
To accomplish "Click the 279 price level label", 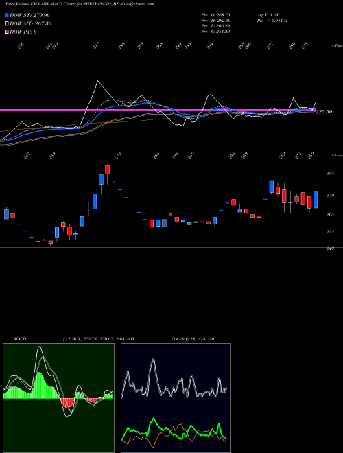I will pyautogui.click(x=330, y=196).
